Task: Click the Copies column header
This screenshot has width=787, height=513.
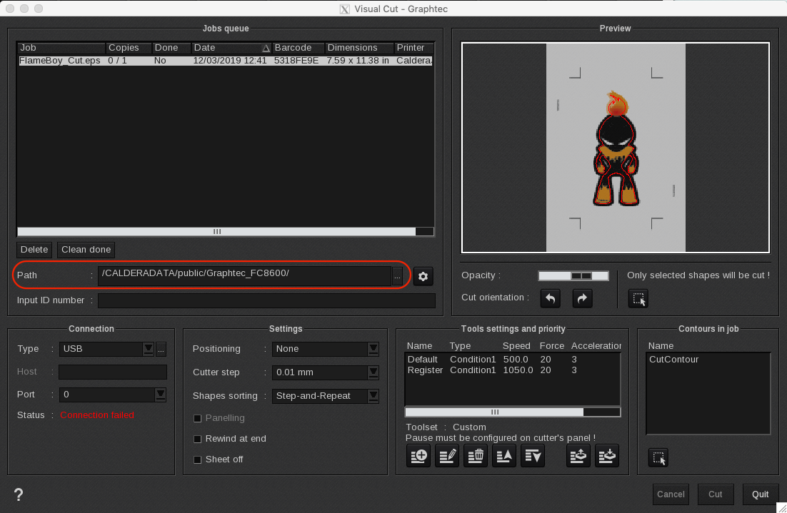Action: pyautogui.click(x=129, y=48)
